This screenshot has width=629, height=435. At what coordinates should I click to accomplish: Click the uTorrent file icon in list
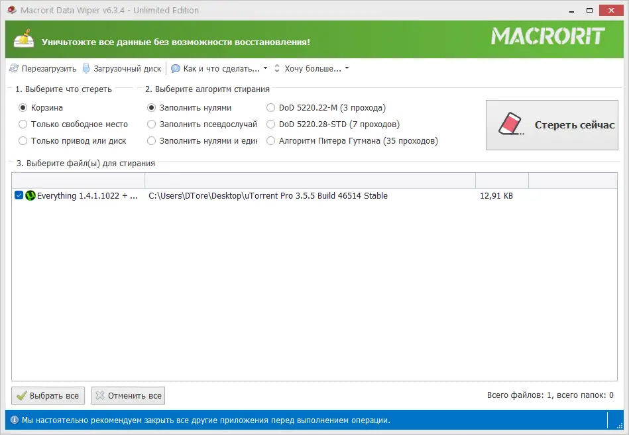pos(30,195)
